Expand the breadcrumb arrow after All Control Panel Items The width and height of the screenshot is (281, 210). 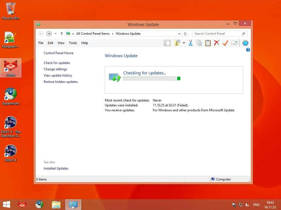(113, 34)
